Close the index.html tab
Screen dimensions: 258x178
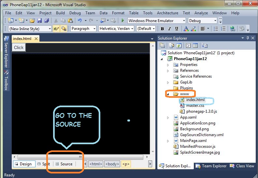pos(36,39)
